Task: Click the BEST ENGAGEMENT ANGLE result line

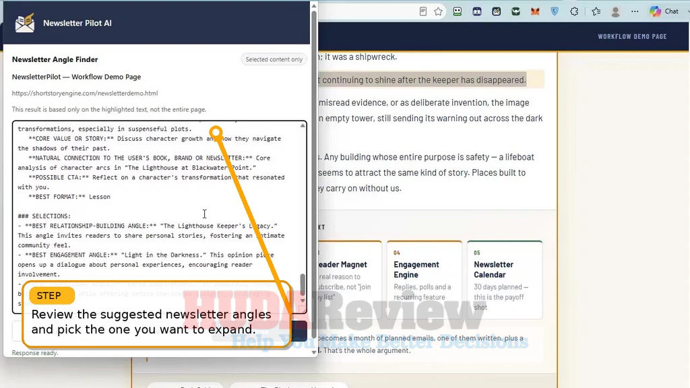Action: 146,264
